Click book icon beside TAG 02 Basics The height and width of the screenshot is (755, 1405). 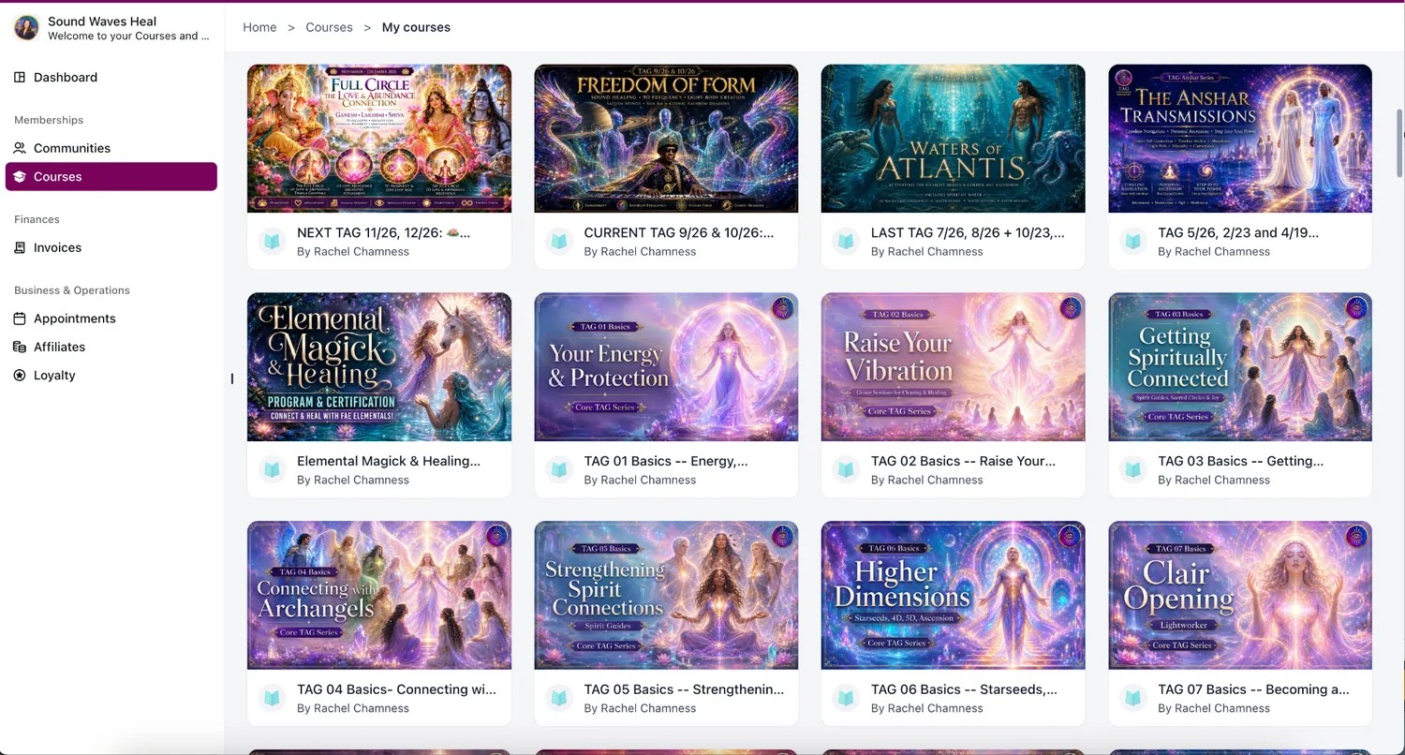(846, 470)
